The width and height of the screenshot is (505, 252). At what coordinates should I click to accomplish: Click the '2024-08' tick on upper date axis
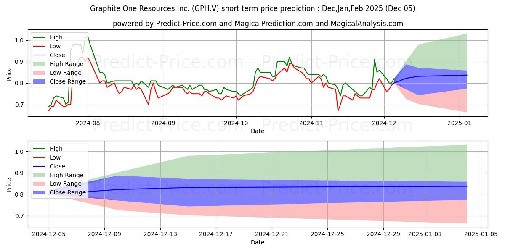tap(88, 124)
